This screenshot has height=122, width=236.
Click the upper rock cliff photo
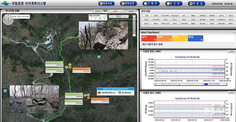(103, 35)
